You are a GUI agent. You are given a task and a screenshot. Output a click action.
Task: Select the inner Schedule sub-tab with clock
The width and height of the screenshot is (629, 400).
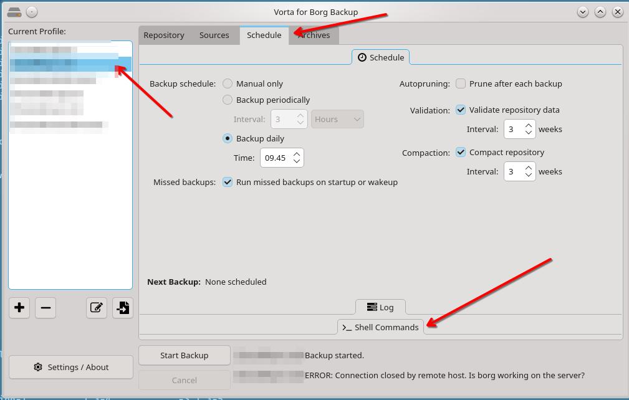tap(381, 57)
